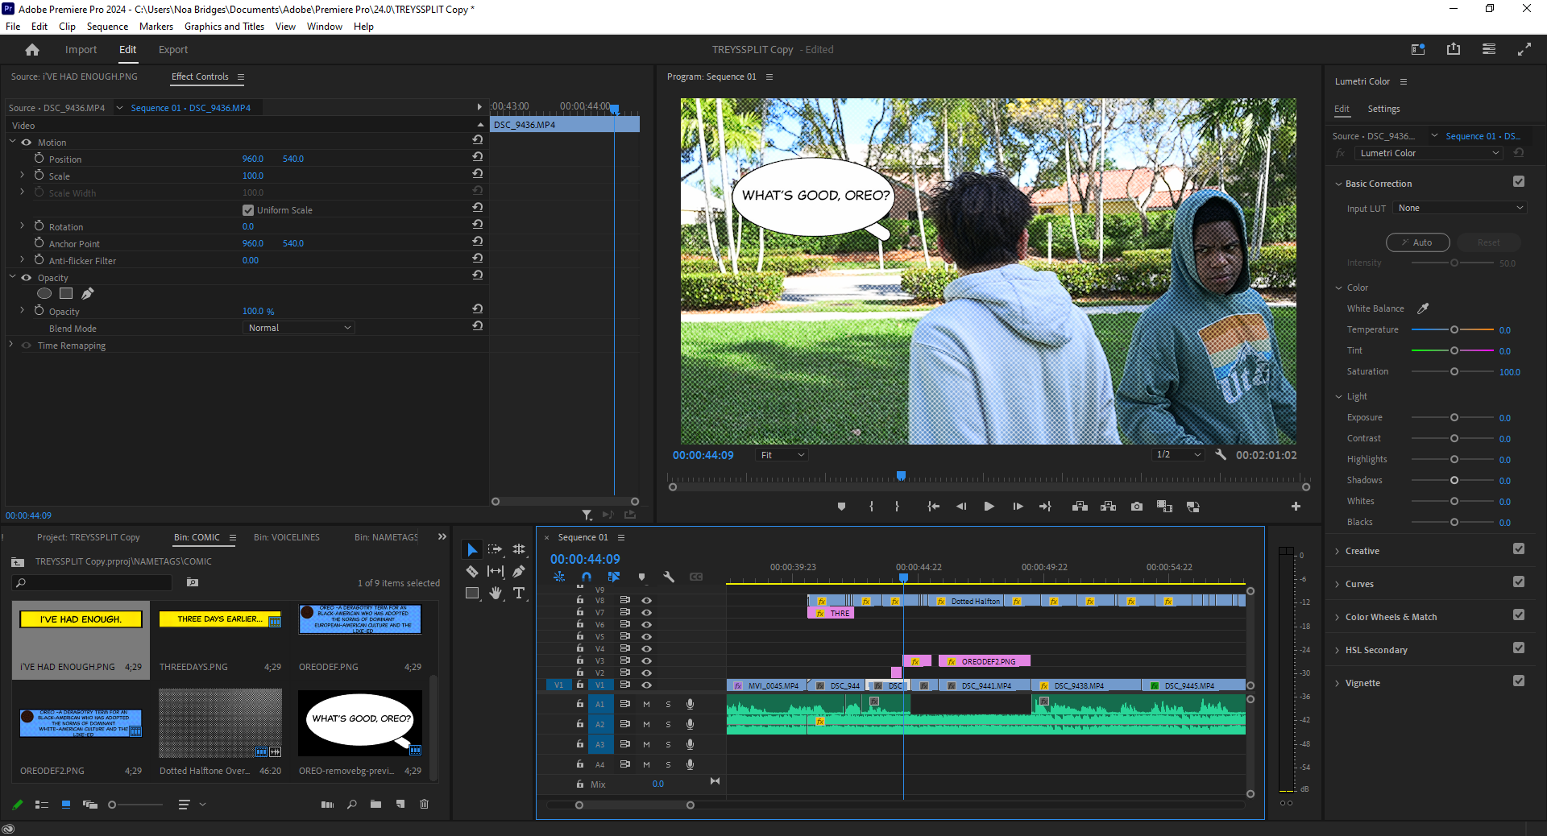Switch to Export tab
This screenshot has height=836, width=1547.
(x=173, y=50)
